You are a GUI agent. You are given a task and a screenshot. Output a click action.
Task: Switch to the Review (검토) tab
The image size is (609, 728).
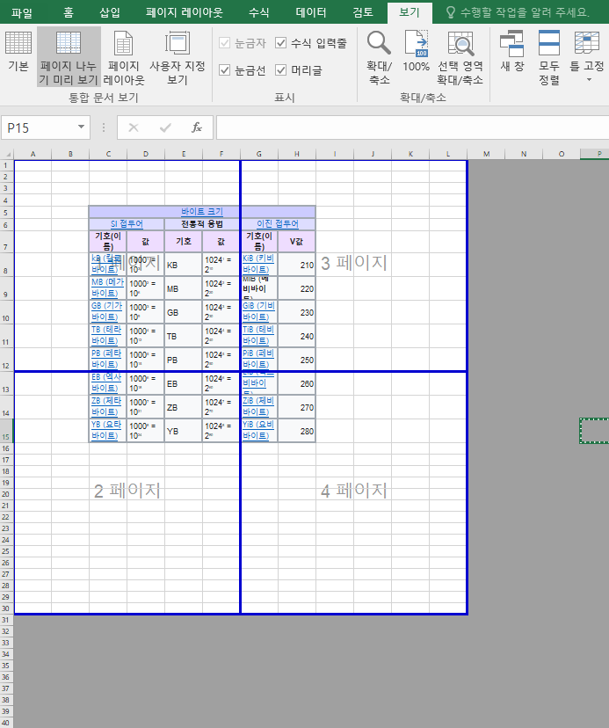[x=363, y=12]
